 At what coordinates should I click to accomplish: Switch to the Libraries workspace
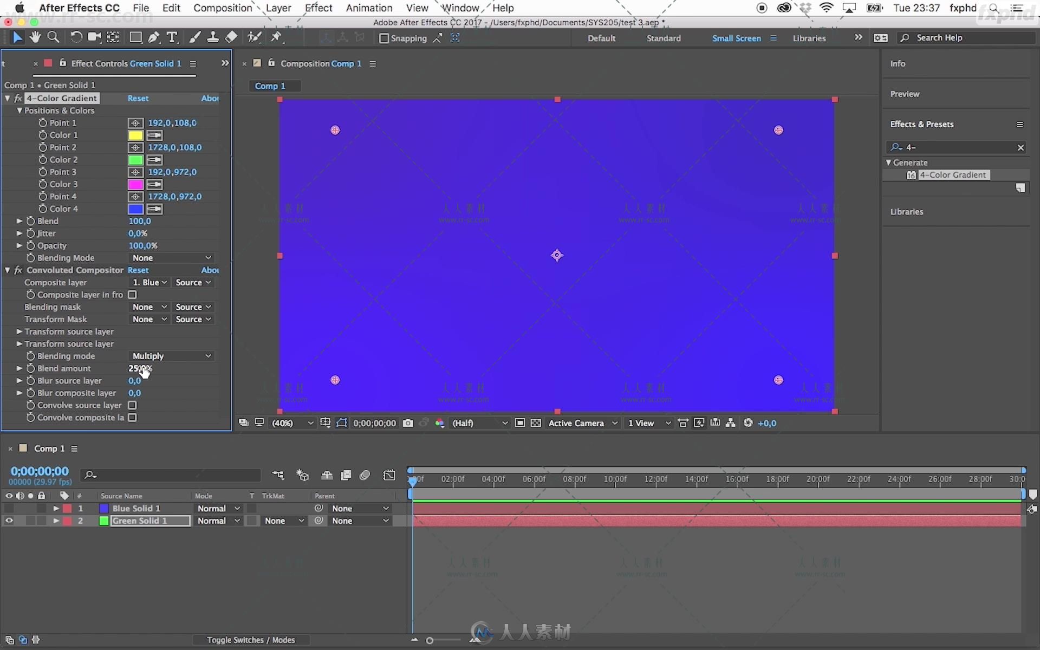(x=809, y=38)
